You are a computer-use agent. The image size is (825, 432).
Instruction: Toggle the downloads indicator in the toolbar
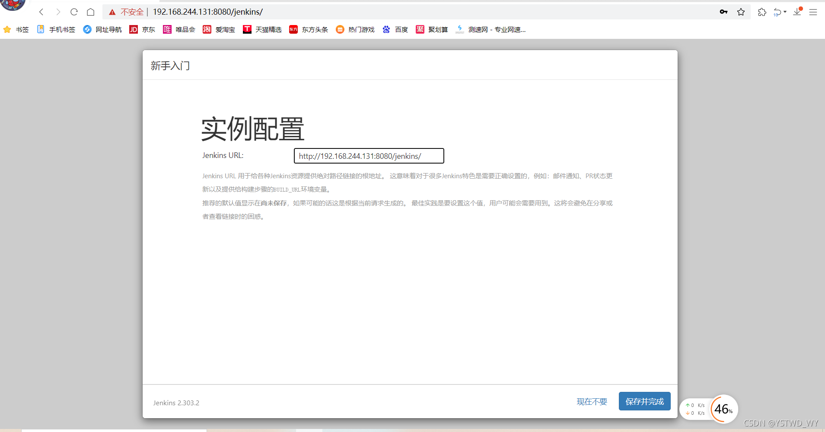pos(796,12)
